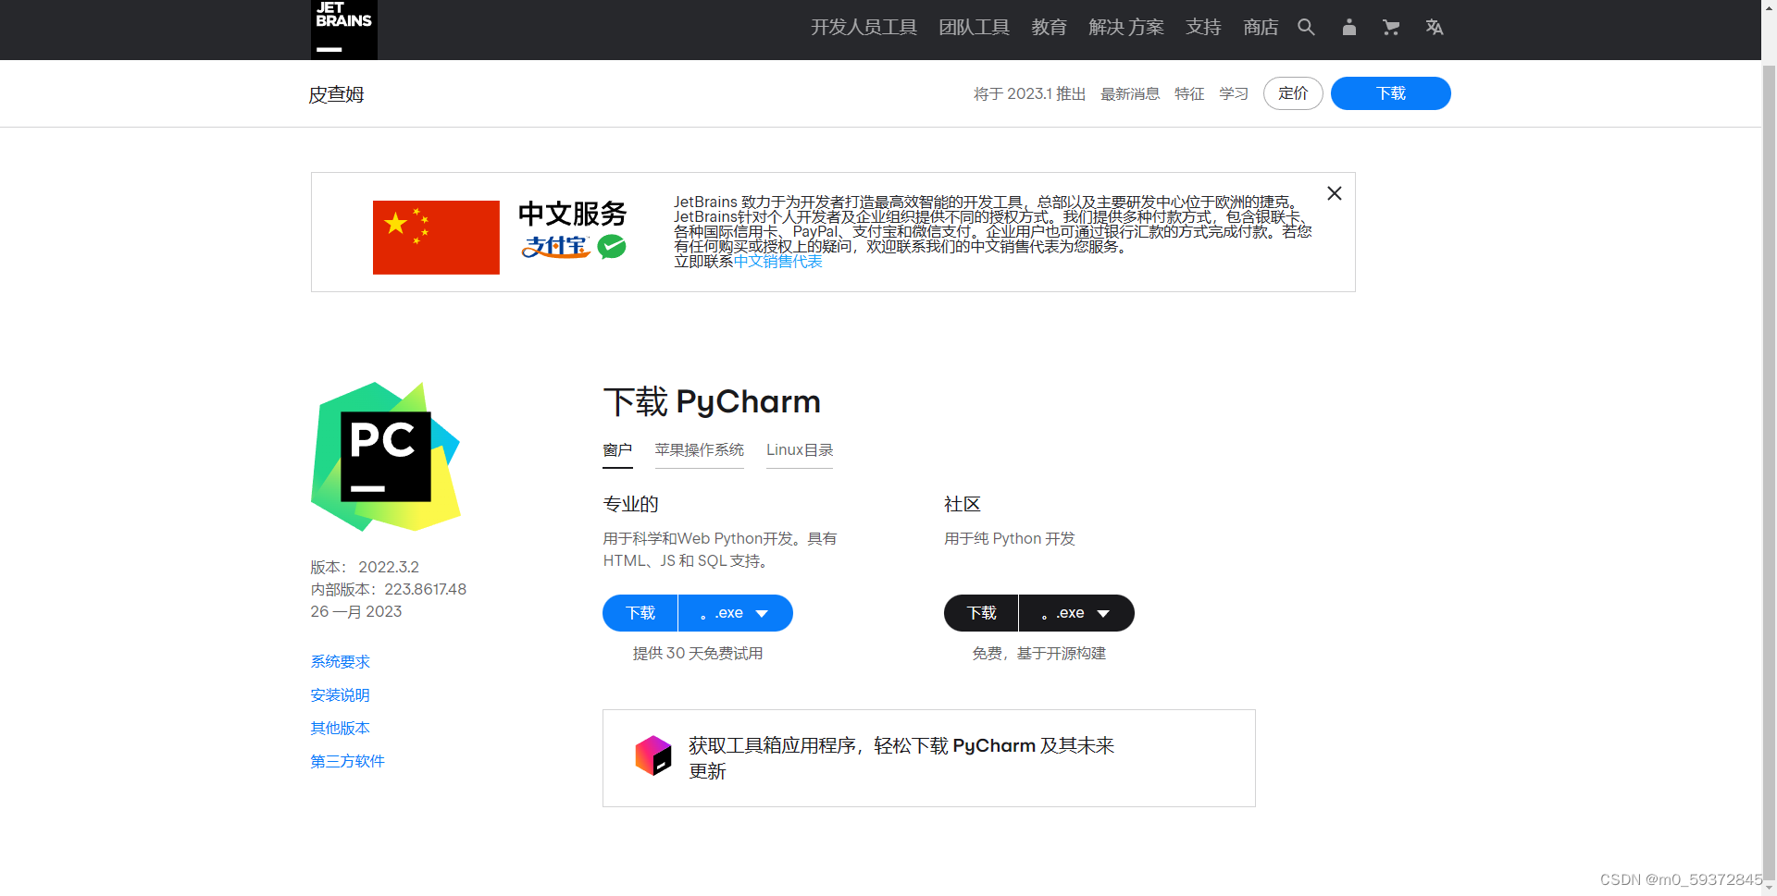Open the 学习 link
The image size is (1777, 896).
1234,93
